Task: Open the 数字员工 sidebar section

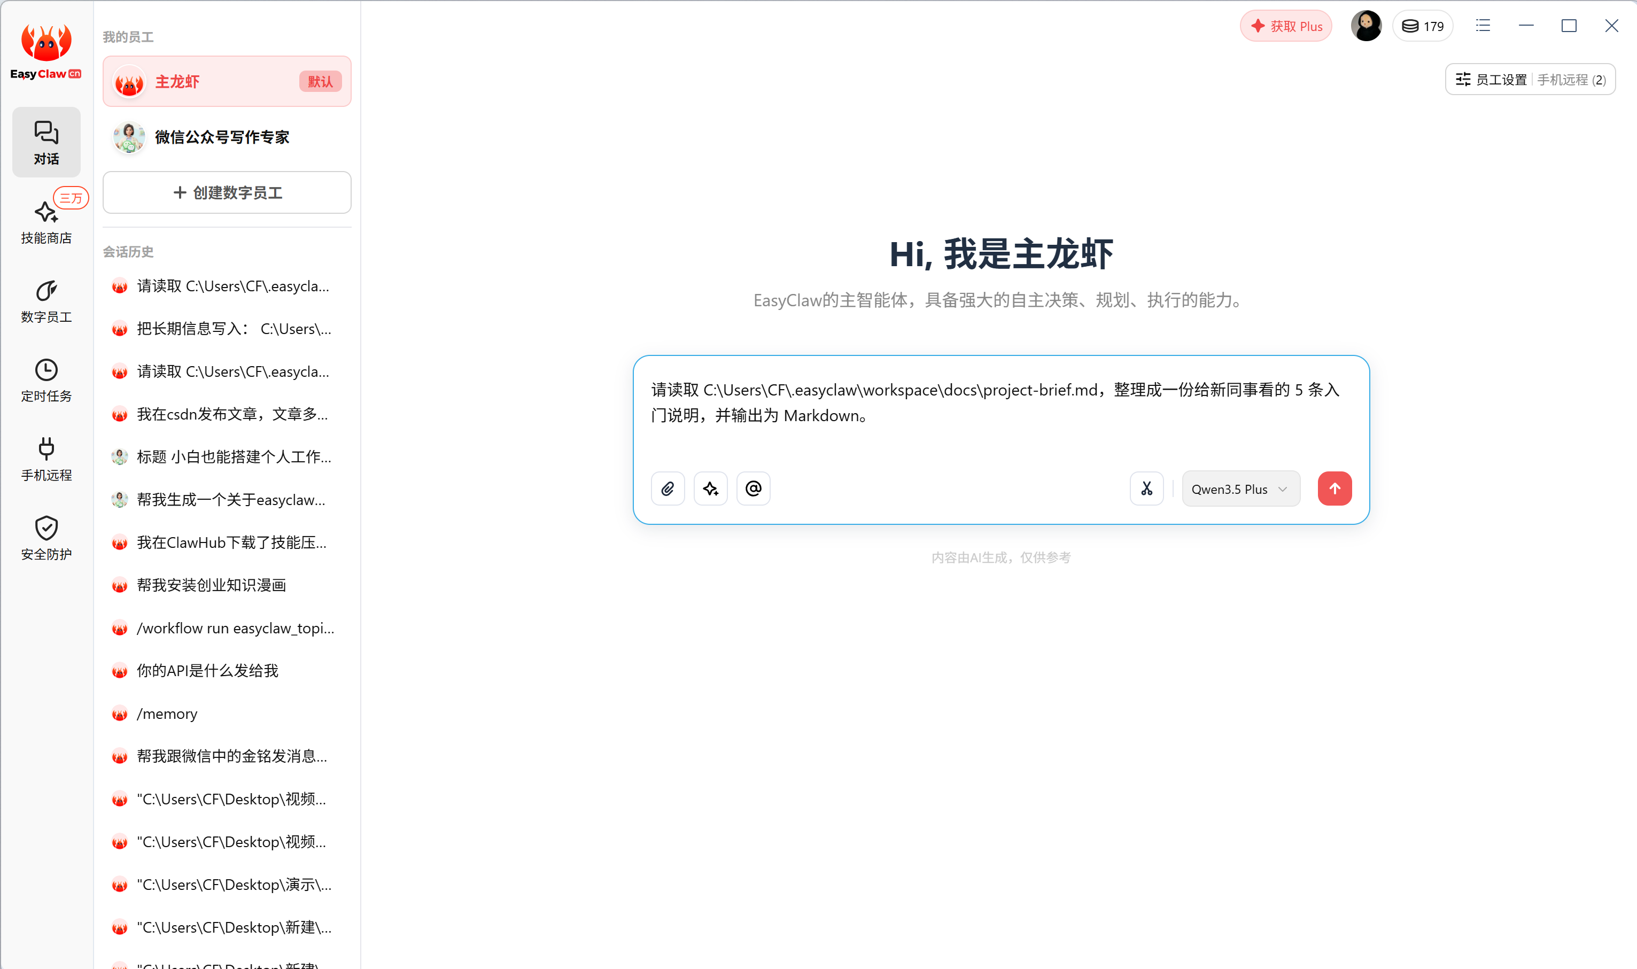Action: (46, 301)
